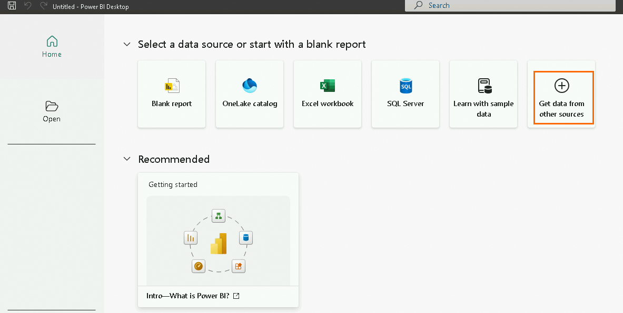The width and height of the screenshot is (623, 313).
Task: Click the Undo arrow in title bar
Action: tap(28, 6)
